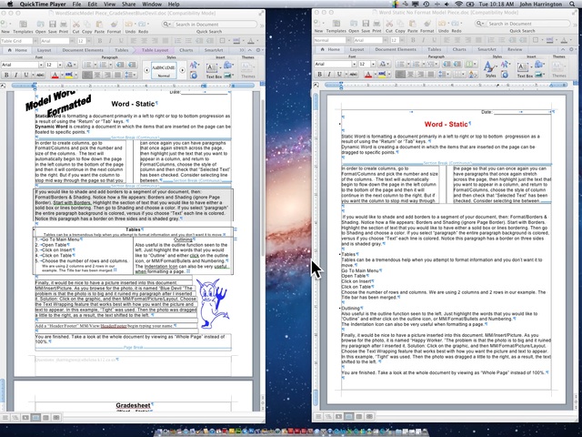The image size is (582, 437).
Task: Open font size dropdown in No Format window ribbon
Action: coord(373,64)
